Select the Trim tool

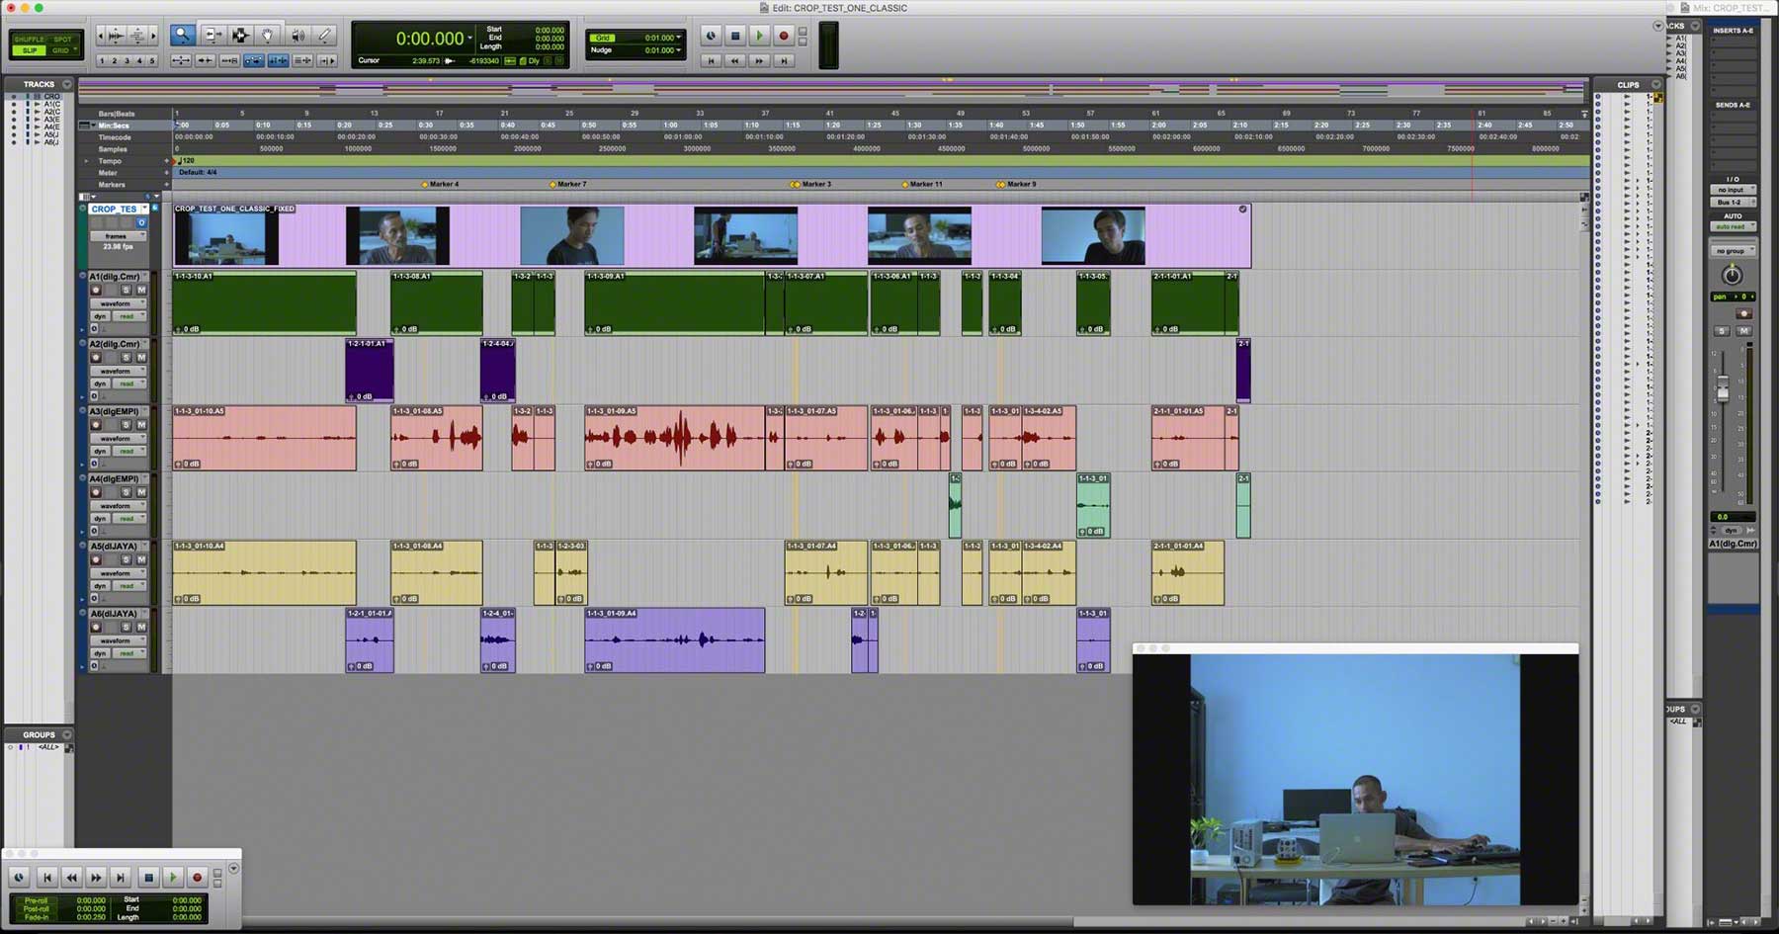212,36
